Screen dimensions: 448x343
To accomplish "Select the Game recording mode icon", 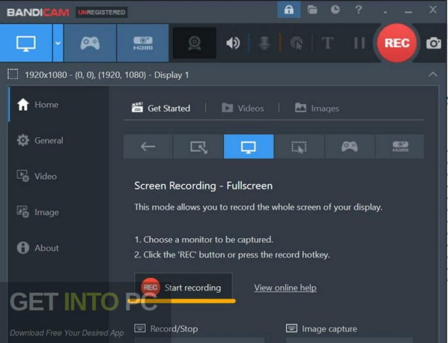I will (x=90, y=43).
